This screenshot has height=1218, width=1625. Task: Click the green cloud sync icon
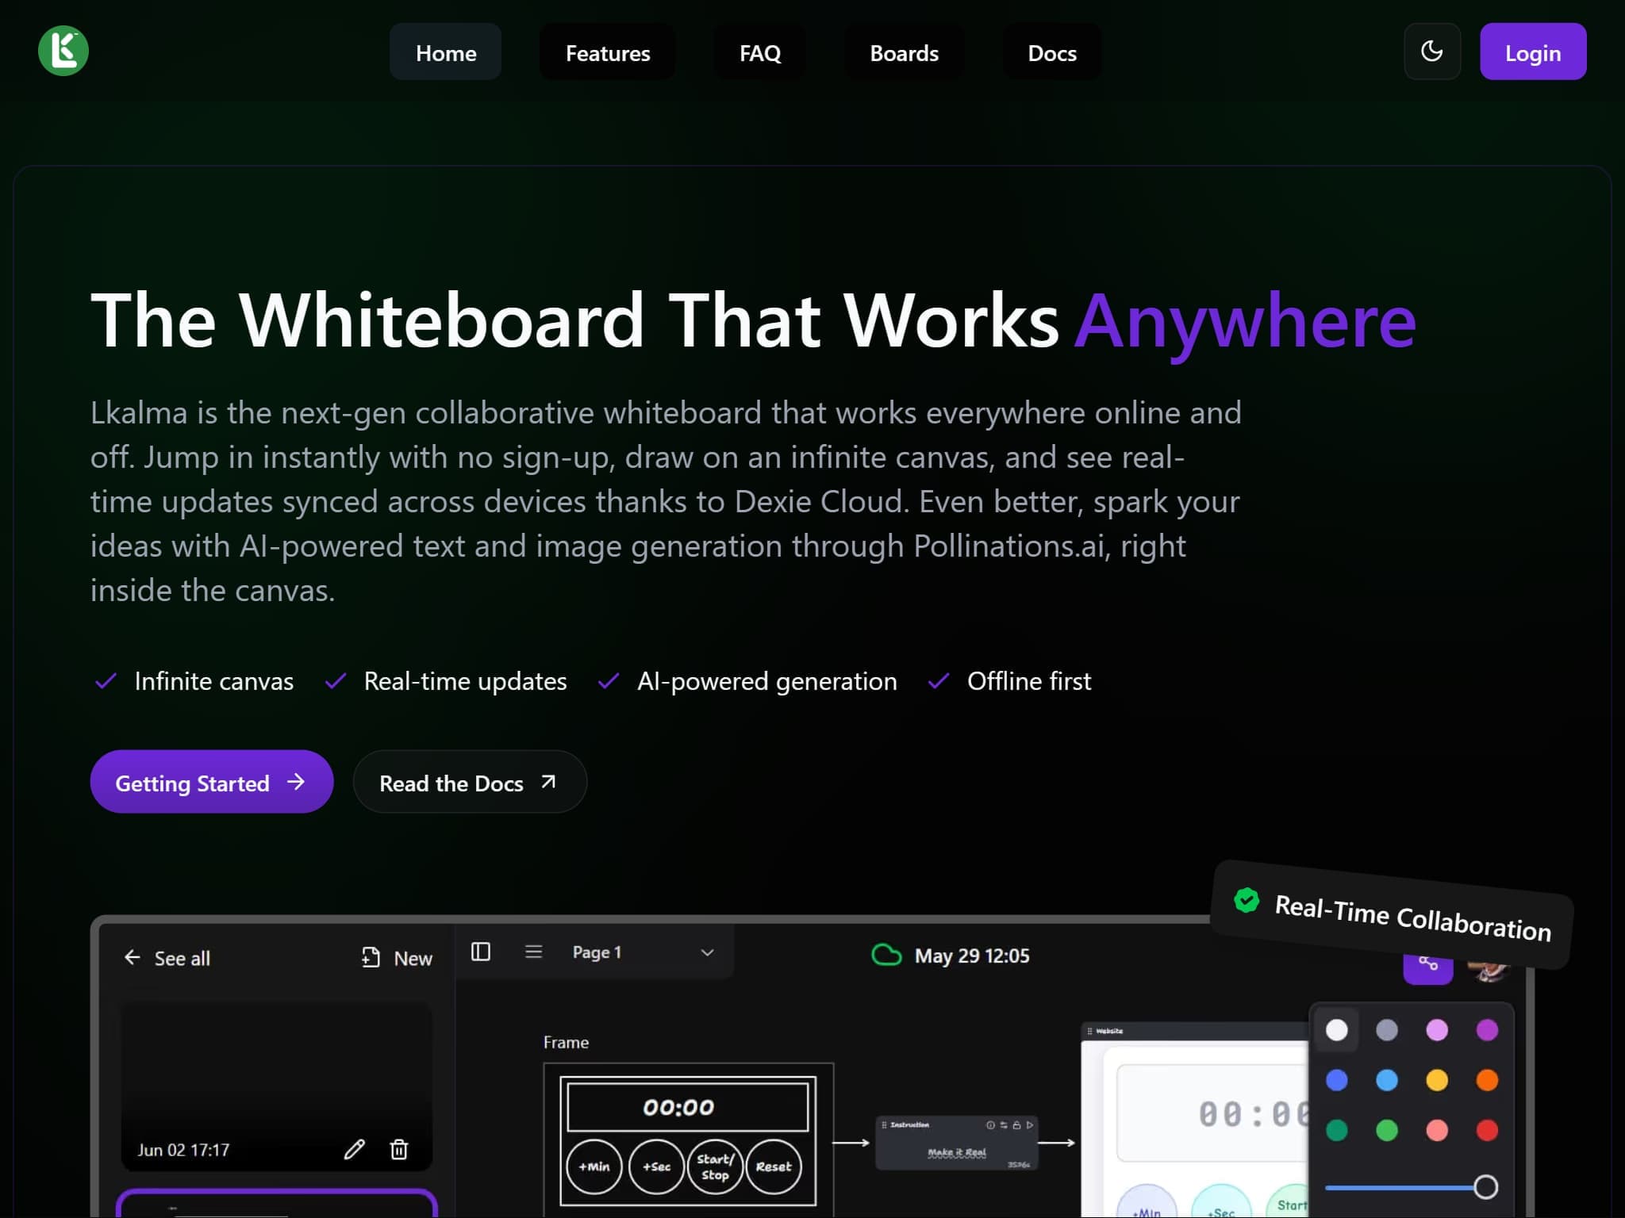point(886,955)
